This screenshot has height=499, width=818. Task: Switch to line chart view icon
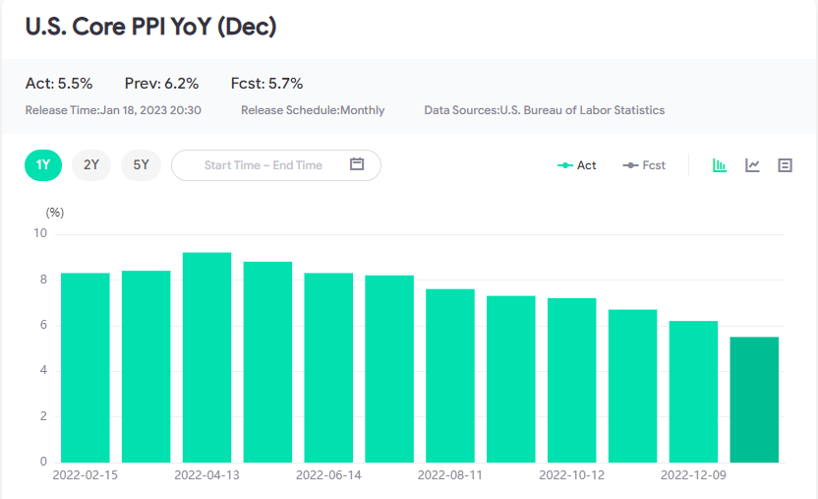(x=752, y=165)
